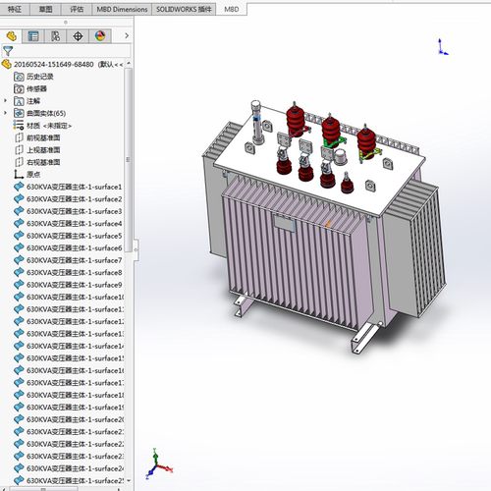The height and width of the screenshot is (491, 491).
Task: Switch to the MBD Dimensions tab
Action: coord(122,9)
